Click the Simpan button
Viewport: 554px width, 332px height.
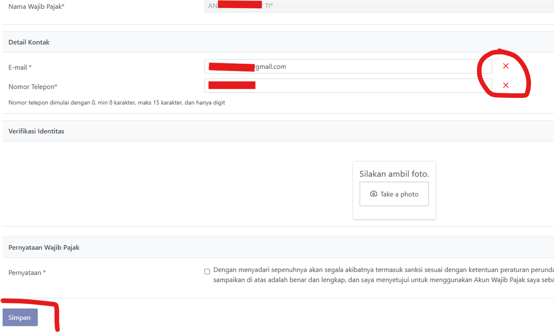20,317
